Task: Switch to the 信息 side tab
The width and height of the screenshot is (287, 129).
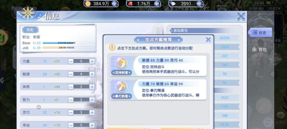Action: (260, 33)
